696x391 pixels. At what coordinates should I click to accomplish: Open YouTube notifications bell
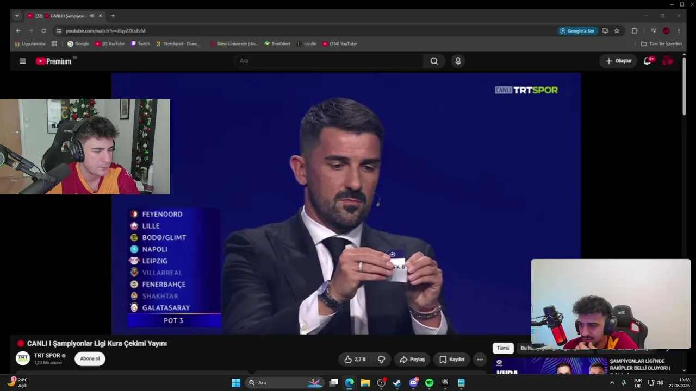pyautogui.click(x=647, y=61)
